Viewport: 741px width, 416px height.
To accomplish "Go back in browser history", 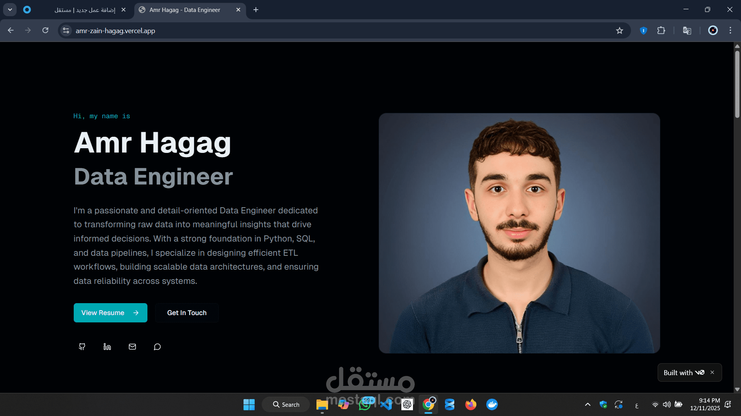I will [11, 30].
